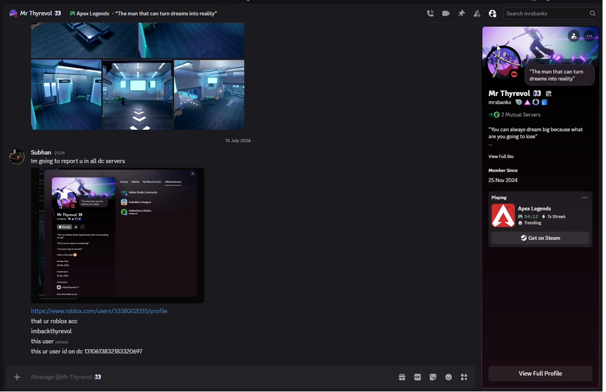606x392 pixels.
Task: Expand the View Full Bio link
Action: point(501,156)
